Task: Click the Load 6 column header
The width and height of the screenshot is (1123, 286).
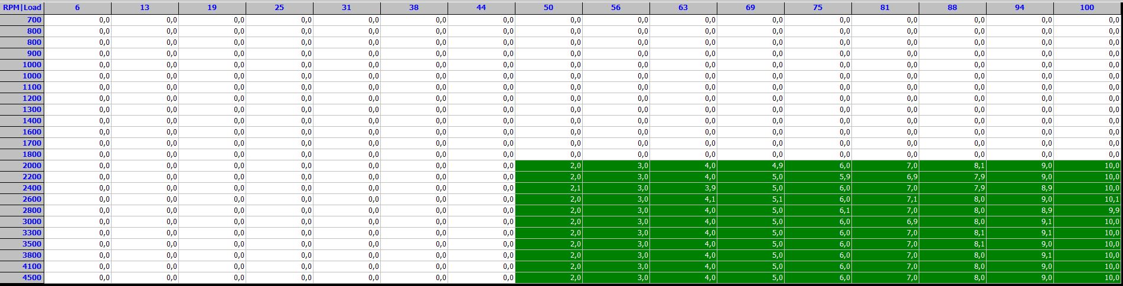Action: (x=77, y=8)
